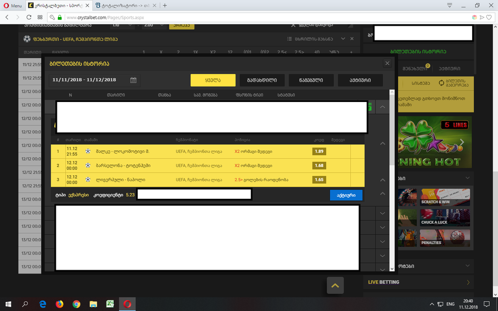Select the წაგებული filter tab
Viewport: 498px width, 311px height.
tap(311, 80)
